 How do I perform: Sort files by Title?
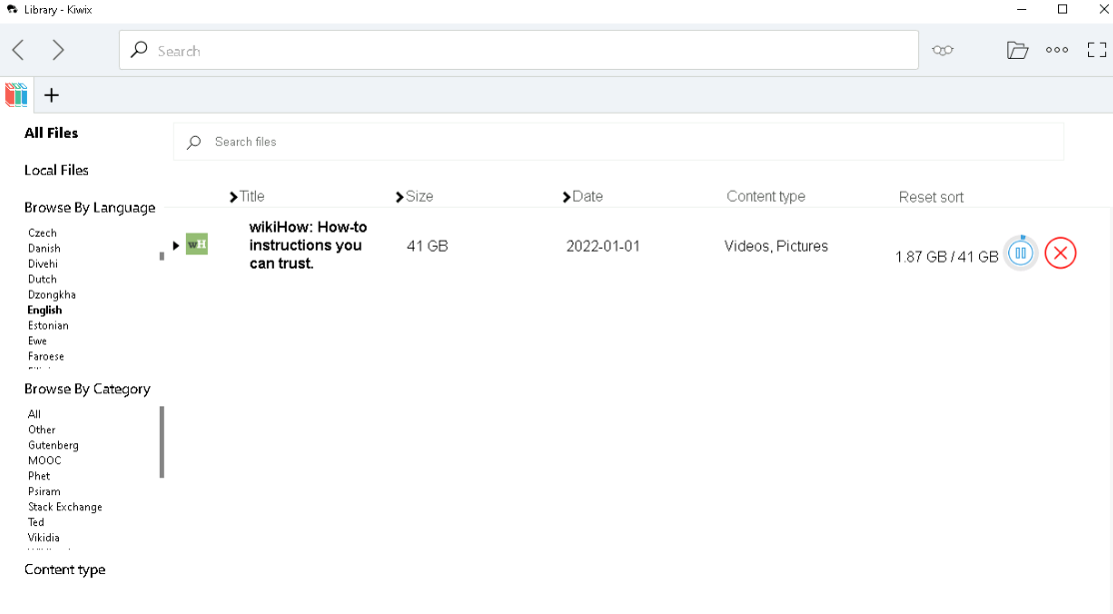click(248, 197)
